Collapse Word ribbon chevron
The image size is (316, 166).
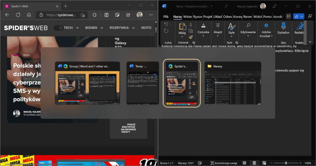[x=310, y=42]
